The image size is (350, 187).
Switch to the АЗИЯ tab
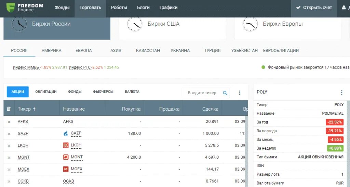pos(116,51)
